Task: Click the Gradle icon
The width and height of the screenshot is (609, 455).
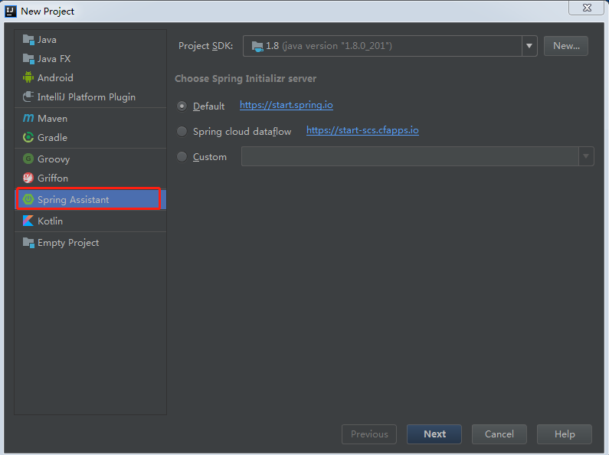Action: tap(28, 137)
